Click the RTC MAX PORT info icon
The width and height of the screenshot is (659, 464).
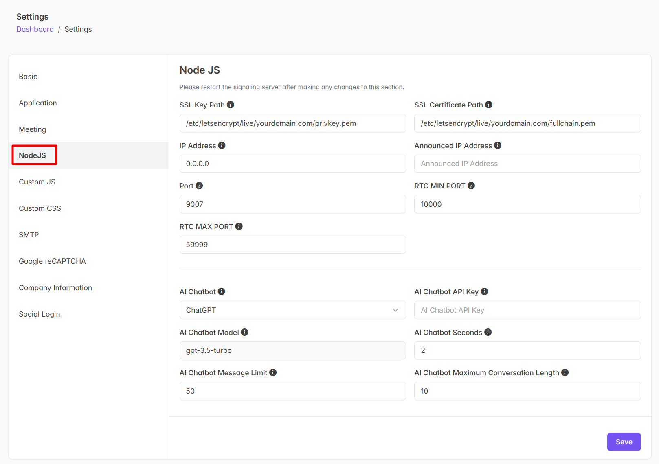(239, 226)
